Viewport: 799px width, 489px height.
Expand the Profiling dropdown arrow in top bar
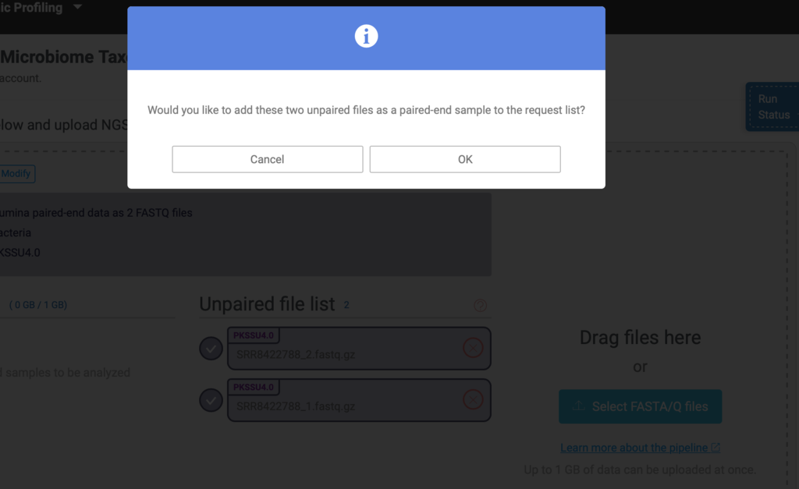tap(77, 6)
